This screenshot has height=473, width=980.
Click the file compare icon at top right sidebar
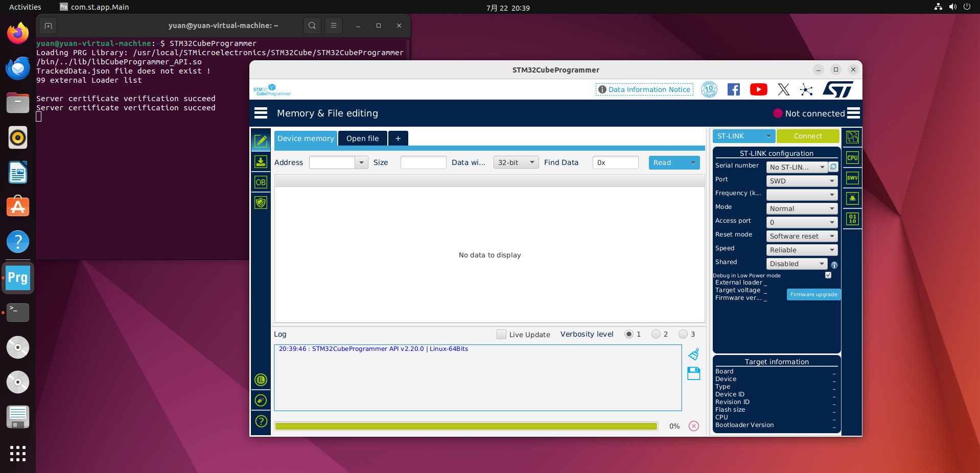coord(852,137)
